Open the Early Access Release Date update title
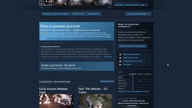The width and height of the screenshot is (192, 108). click(x=53, y=91)
